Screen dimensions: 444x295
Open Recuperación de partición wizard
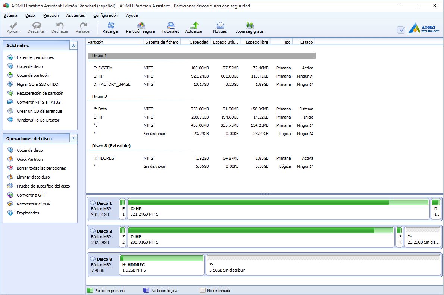pos(40,93)
